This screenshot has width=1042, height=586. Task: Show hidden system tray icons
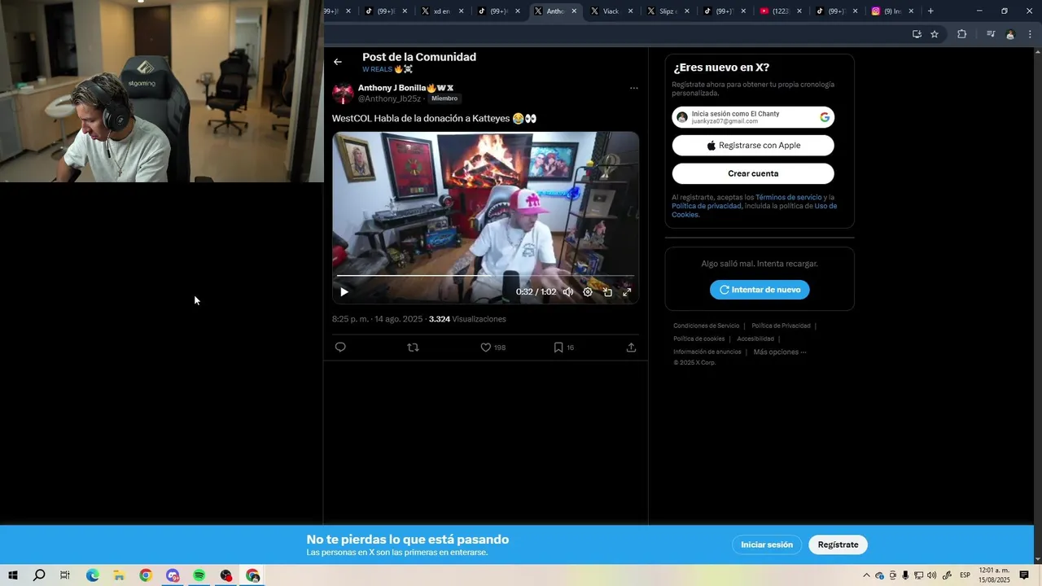click(x=866, y=575)
